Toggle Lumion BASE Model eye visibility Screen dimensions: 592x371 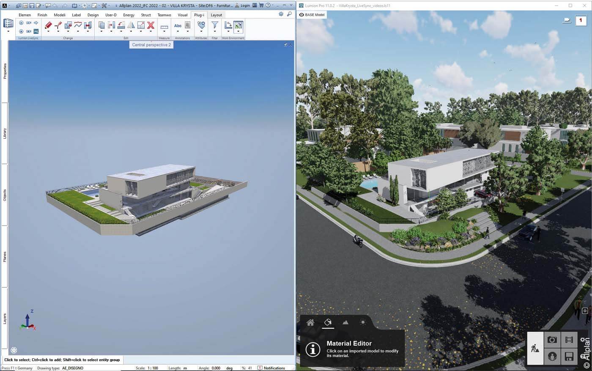click(301, 15)
